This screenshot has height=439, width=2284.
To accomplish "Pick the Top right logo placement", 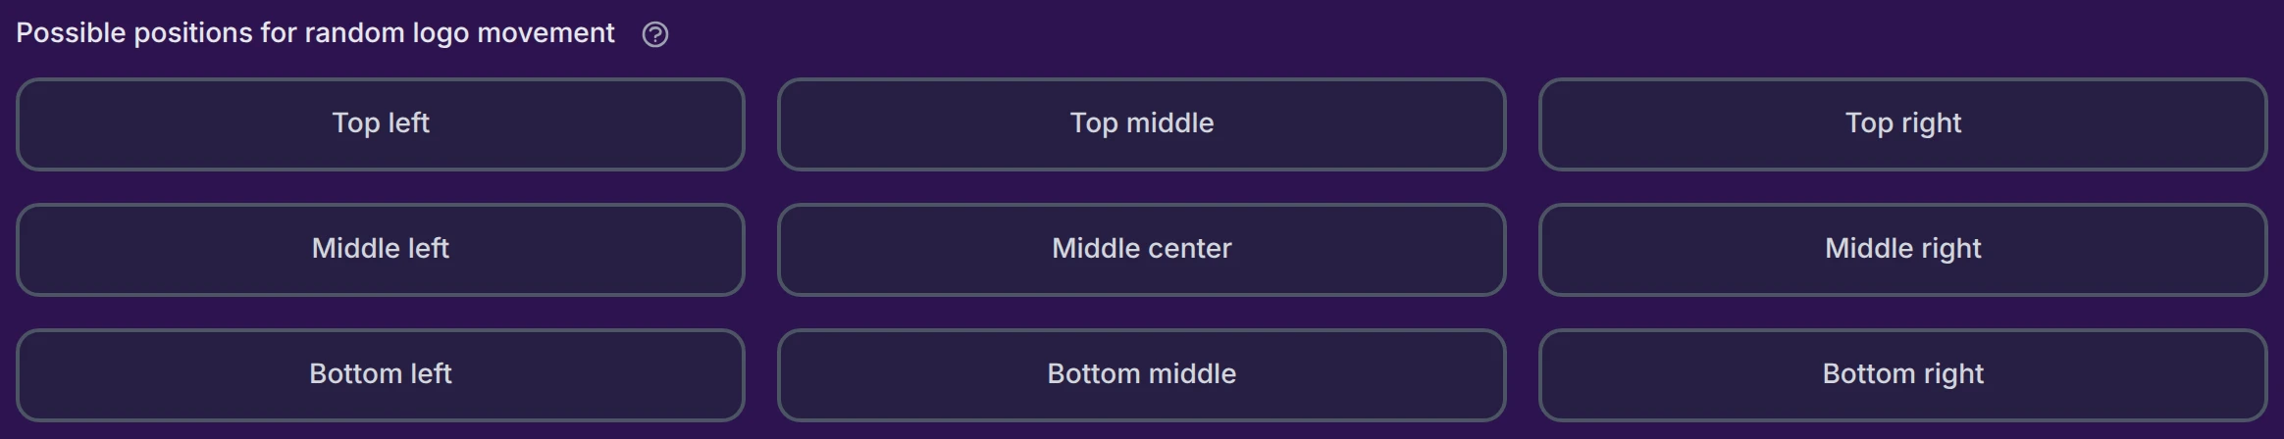I will click(x=1903, y=124).
